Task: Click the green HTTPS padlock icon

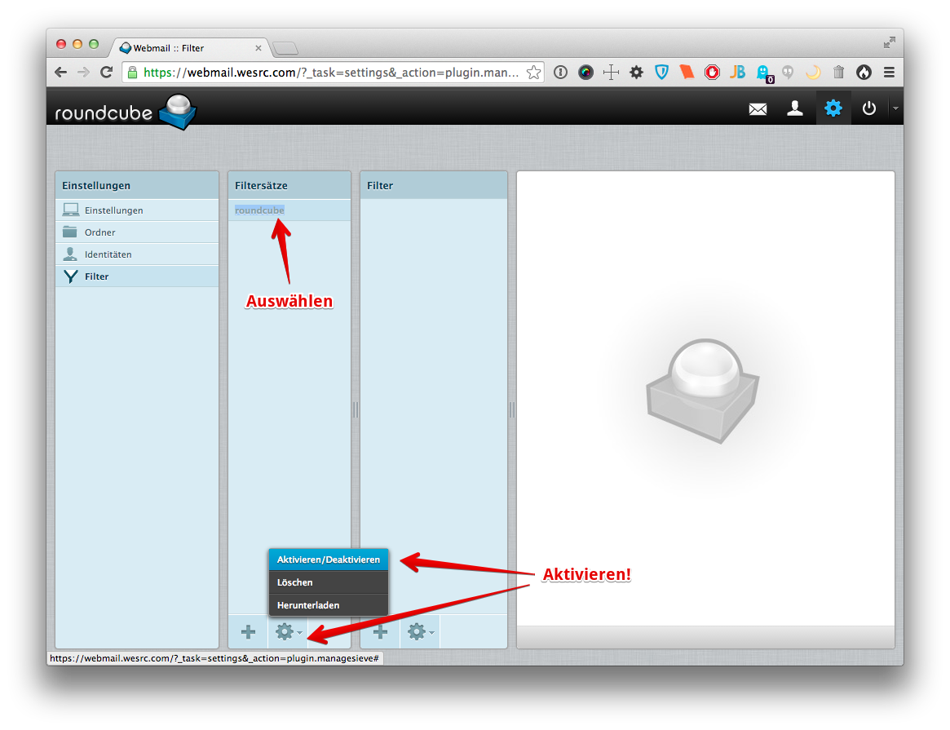Action: pos(133,73)
